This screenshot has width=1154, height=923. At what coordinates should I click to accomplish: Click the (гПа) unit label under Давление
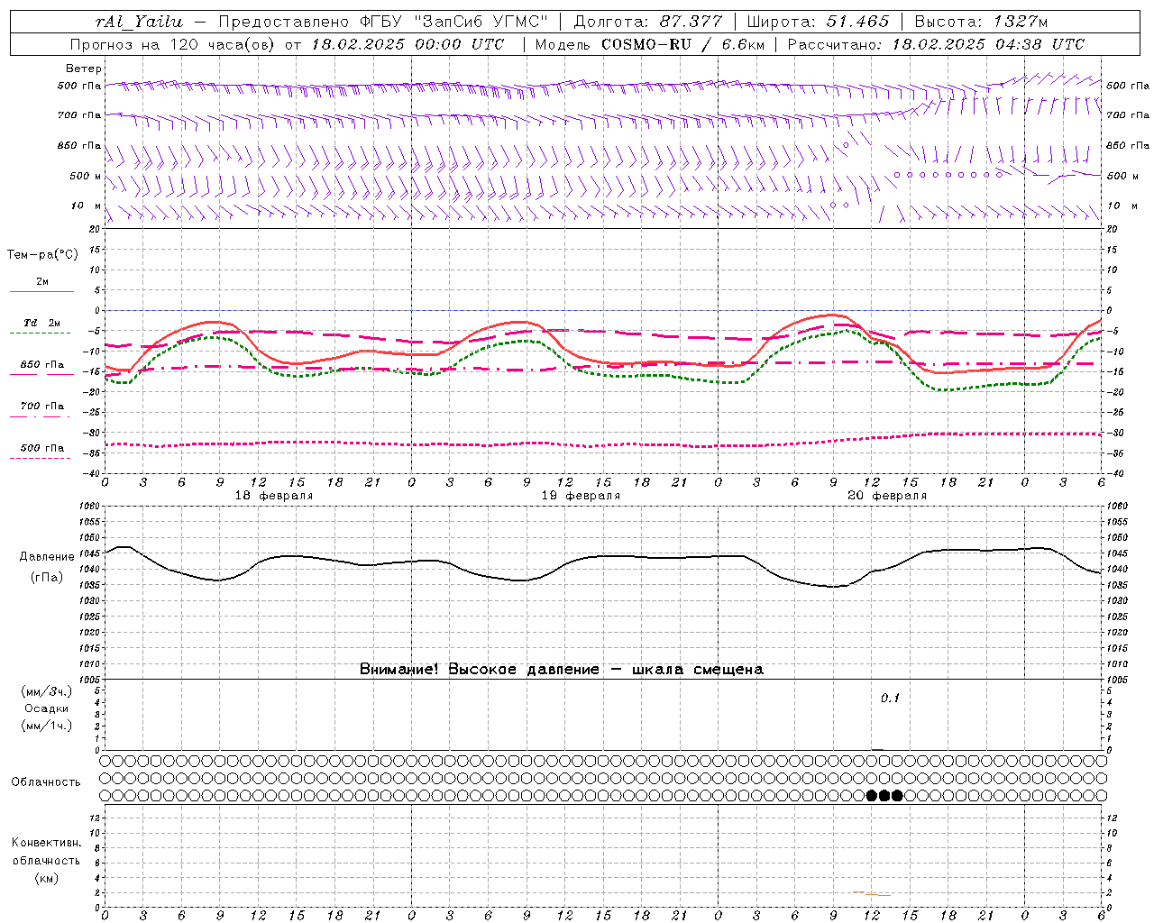point(47,578)
